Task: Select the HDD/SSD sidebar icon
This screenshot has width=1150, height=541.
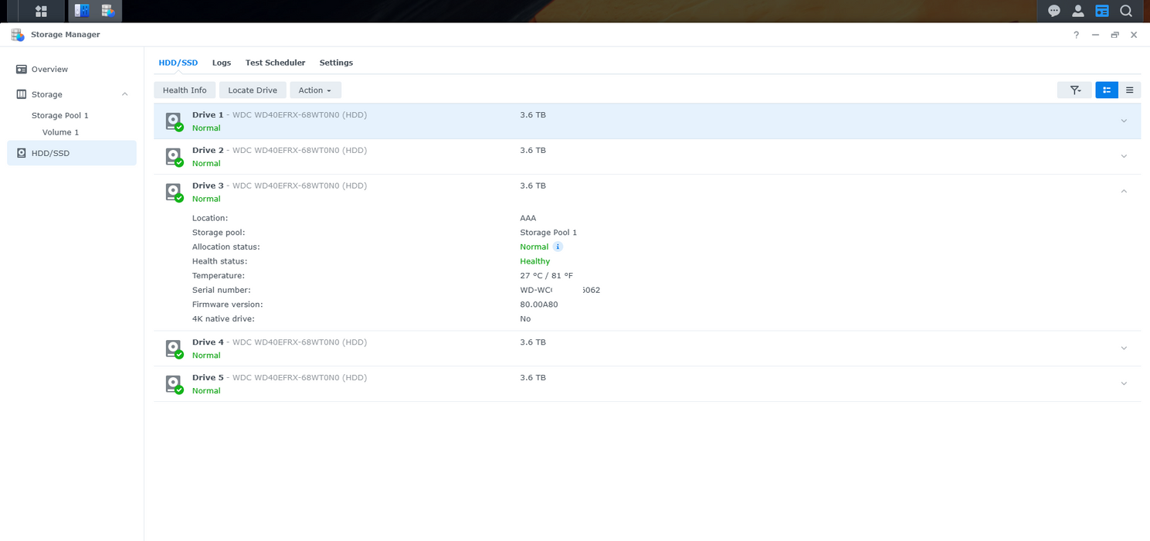Action: click(21, 153)
